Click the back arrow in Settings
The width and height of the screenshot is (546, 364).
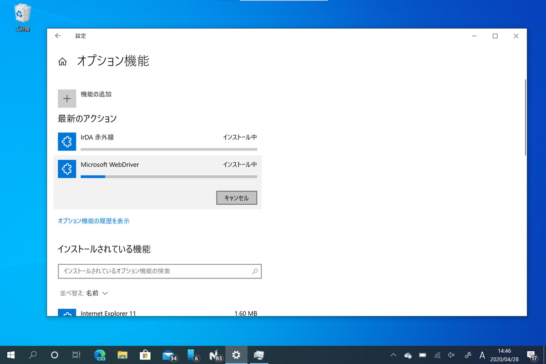[58, 35]
